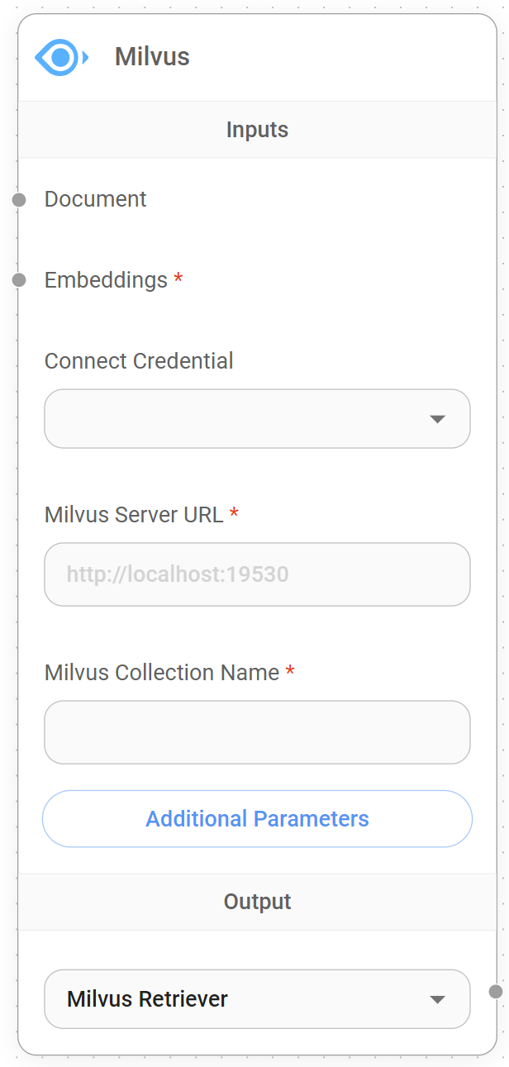Click the Milvus node title text

[x=152, y=56]
